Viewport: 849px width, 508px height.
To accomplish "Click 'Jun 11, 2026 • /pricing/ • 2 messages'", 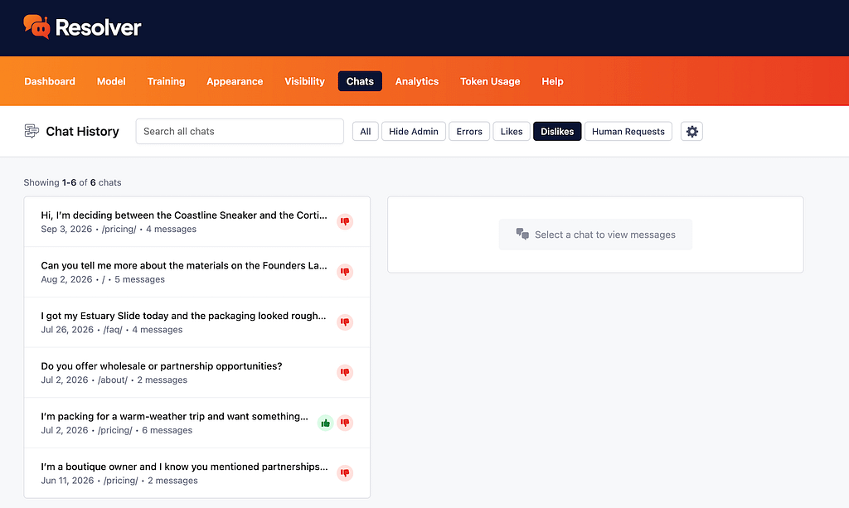I will tap(119, 481).
